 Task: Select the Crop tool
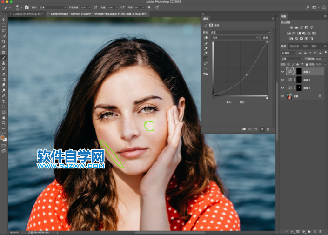[x=4, y=41]
